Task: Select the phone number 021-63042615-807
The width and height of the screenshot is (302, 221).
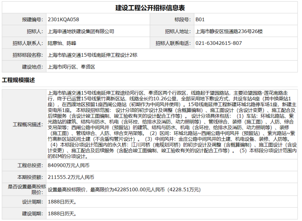Action: [218, 43]
